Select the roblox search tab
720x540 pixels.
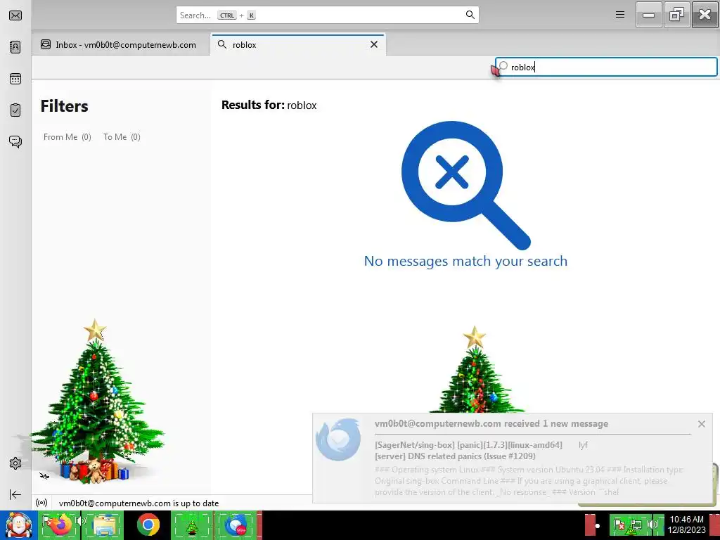pyautogui.click(x=298, y=44)
